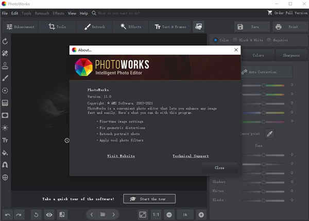
Task: Select the Radial Filter circle tool
Action: (5, 90)
